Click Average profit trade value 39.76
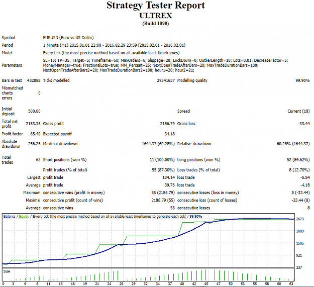Image resolution: width=314 pixels, height=287 pixels. [169, 185]
